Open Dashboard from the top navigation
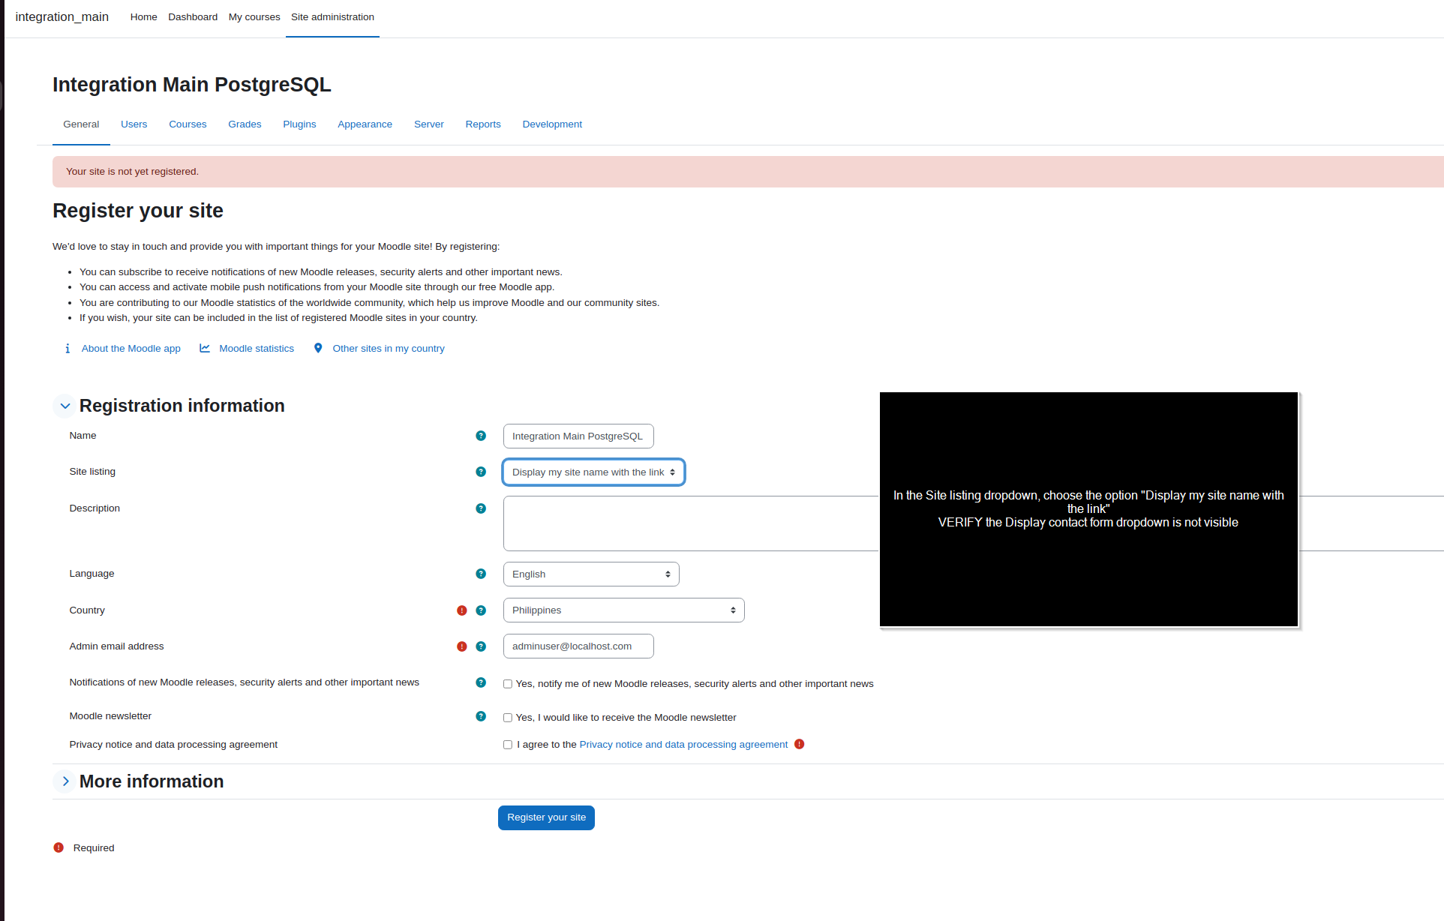Viewport: 1444px width, 921px height. tap(193, 17)
